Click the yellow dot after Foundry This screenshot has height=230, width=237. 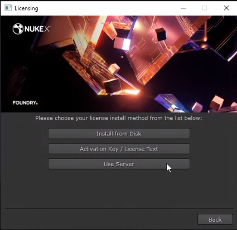tap(37, 104)
